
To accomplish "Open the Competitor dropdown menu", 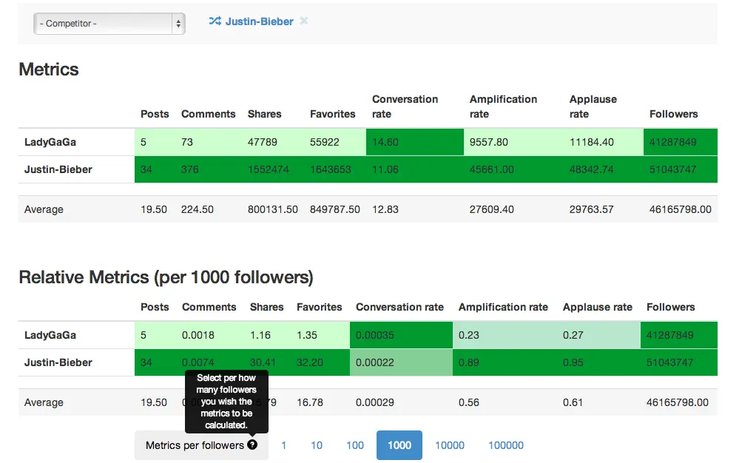I will point(109,24).
